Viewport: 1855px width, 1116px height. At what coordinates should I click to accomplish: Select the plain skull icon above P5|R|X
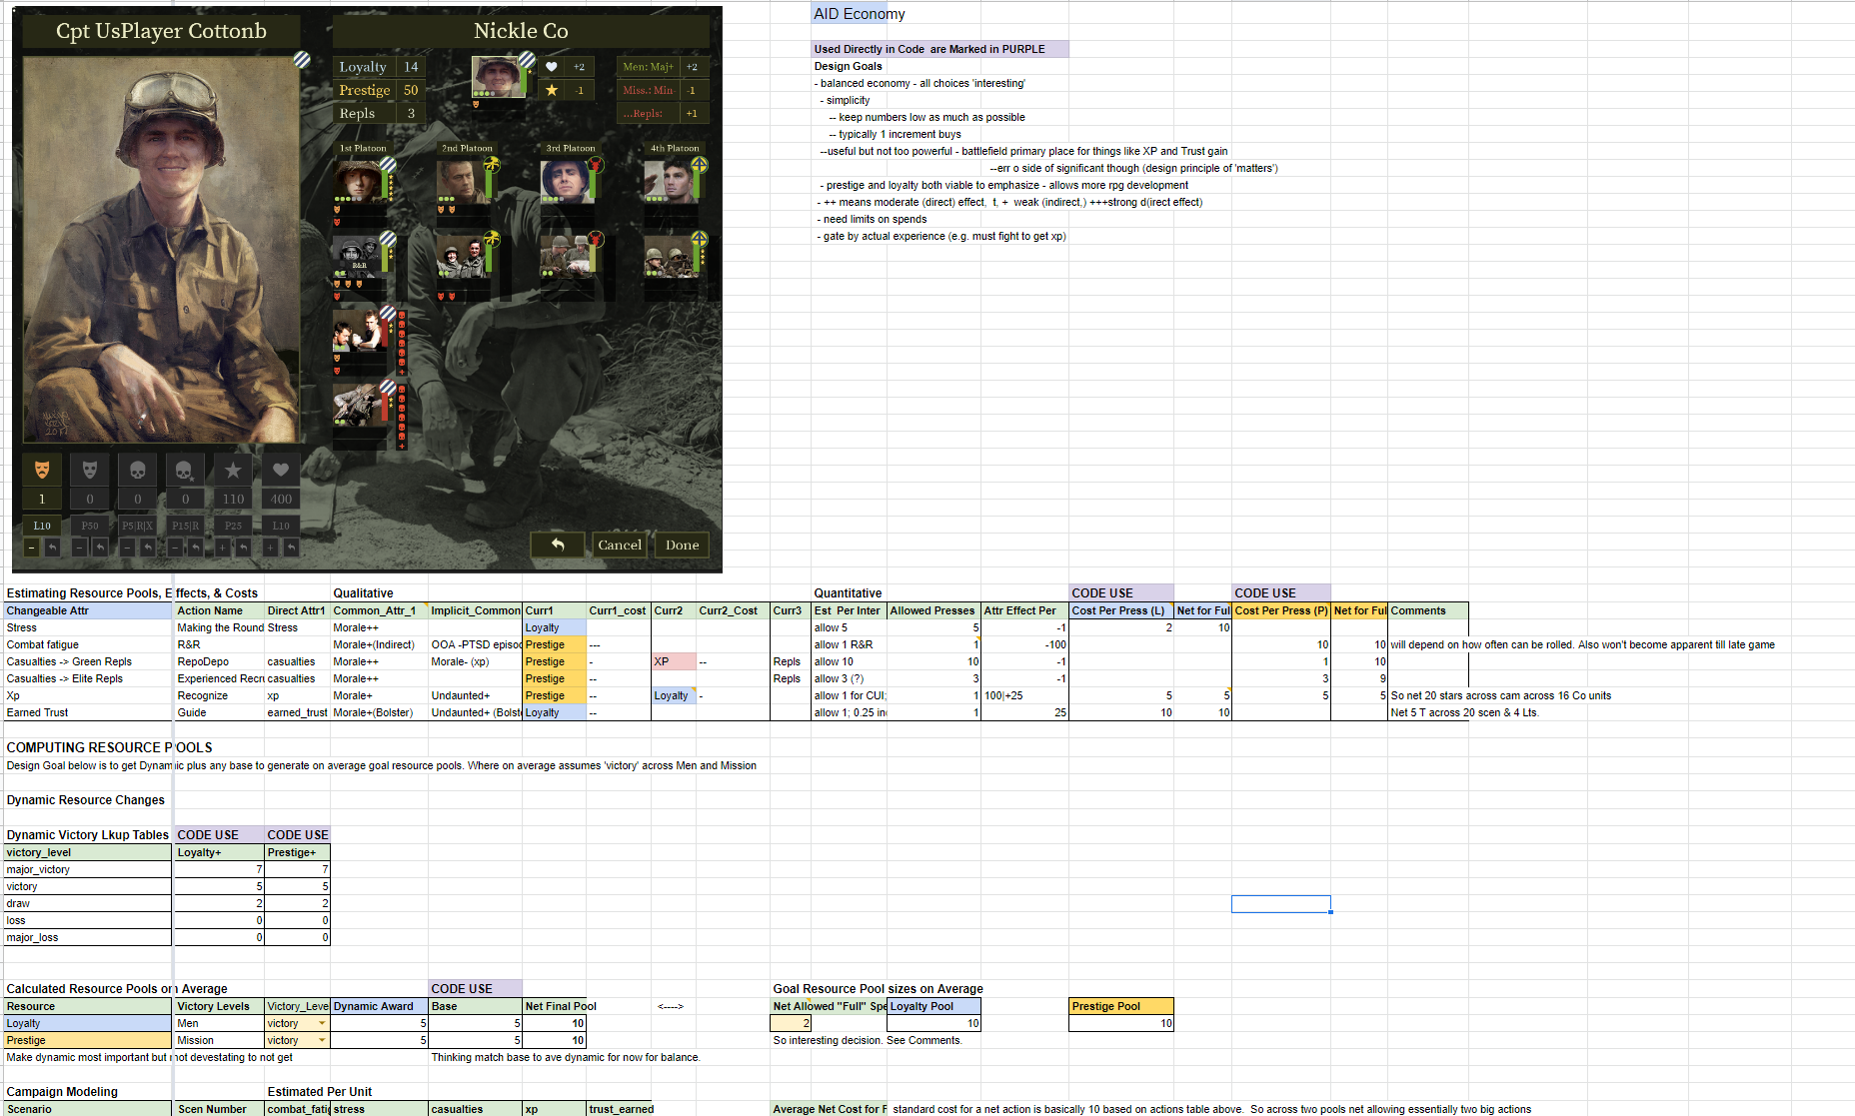pyautogui.click(x=138, y=469)
